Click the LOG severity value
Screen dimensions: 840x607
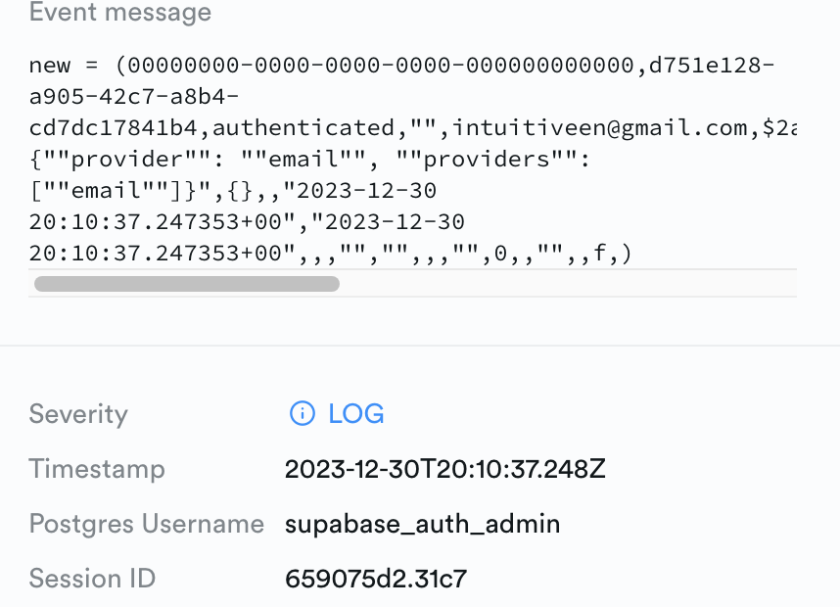click(356, 413)
